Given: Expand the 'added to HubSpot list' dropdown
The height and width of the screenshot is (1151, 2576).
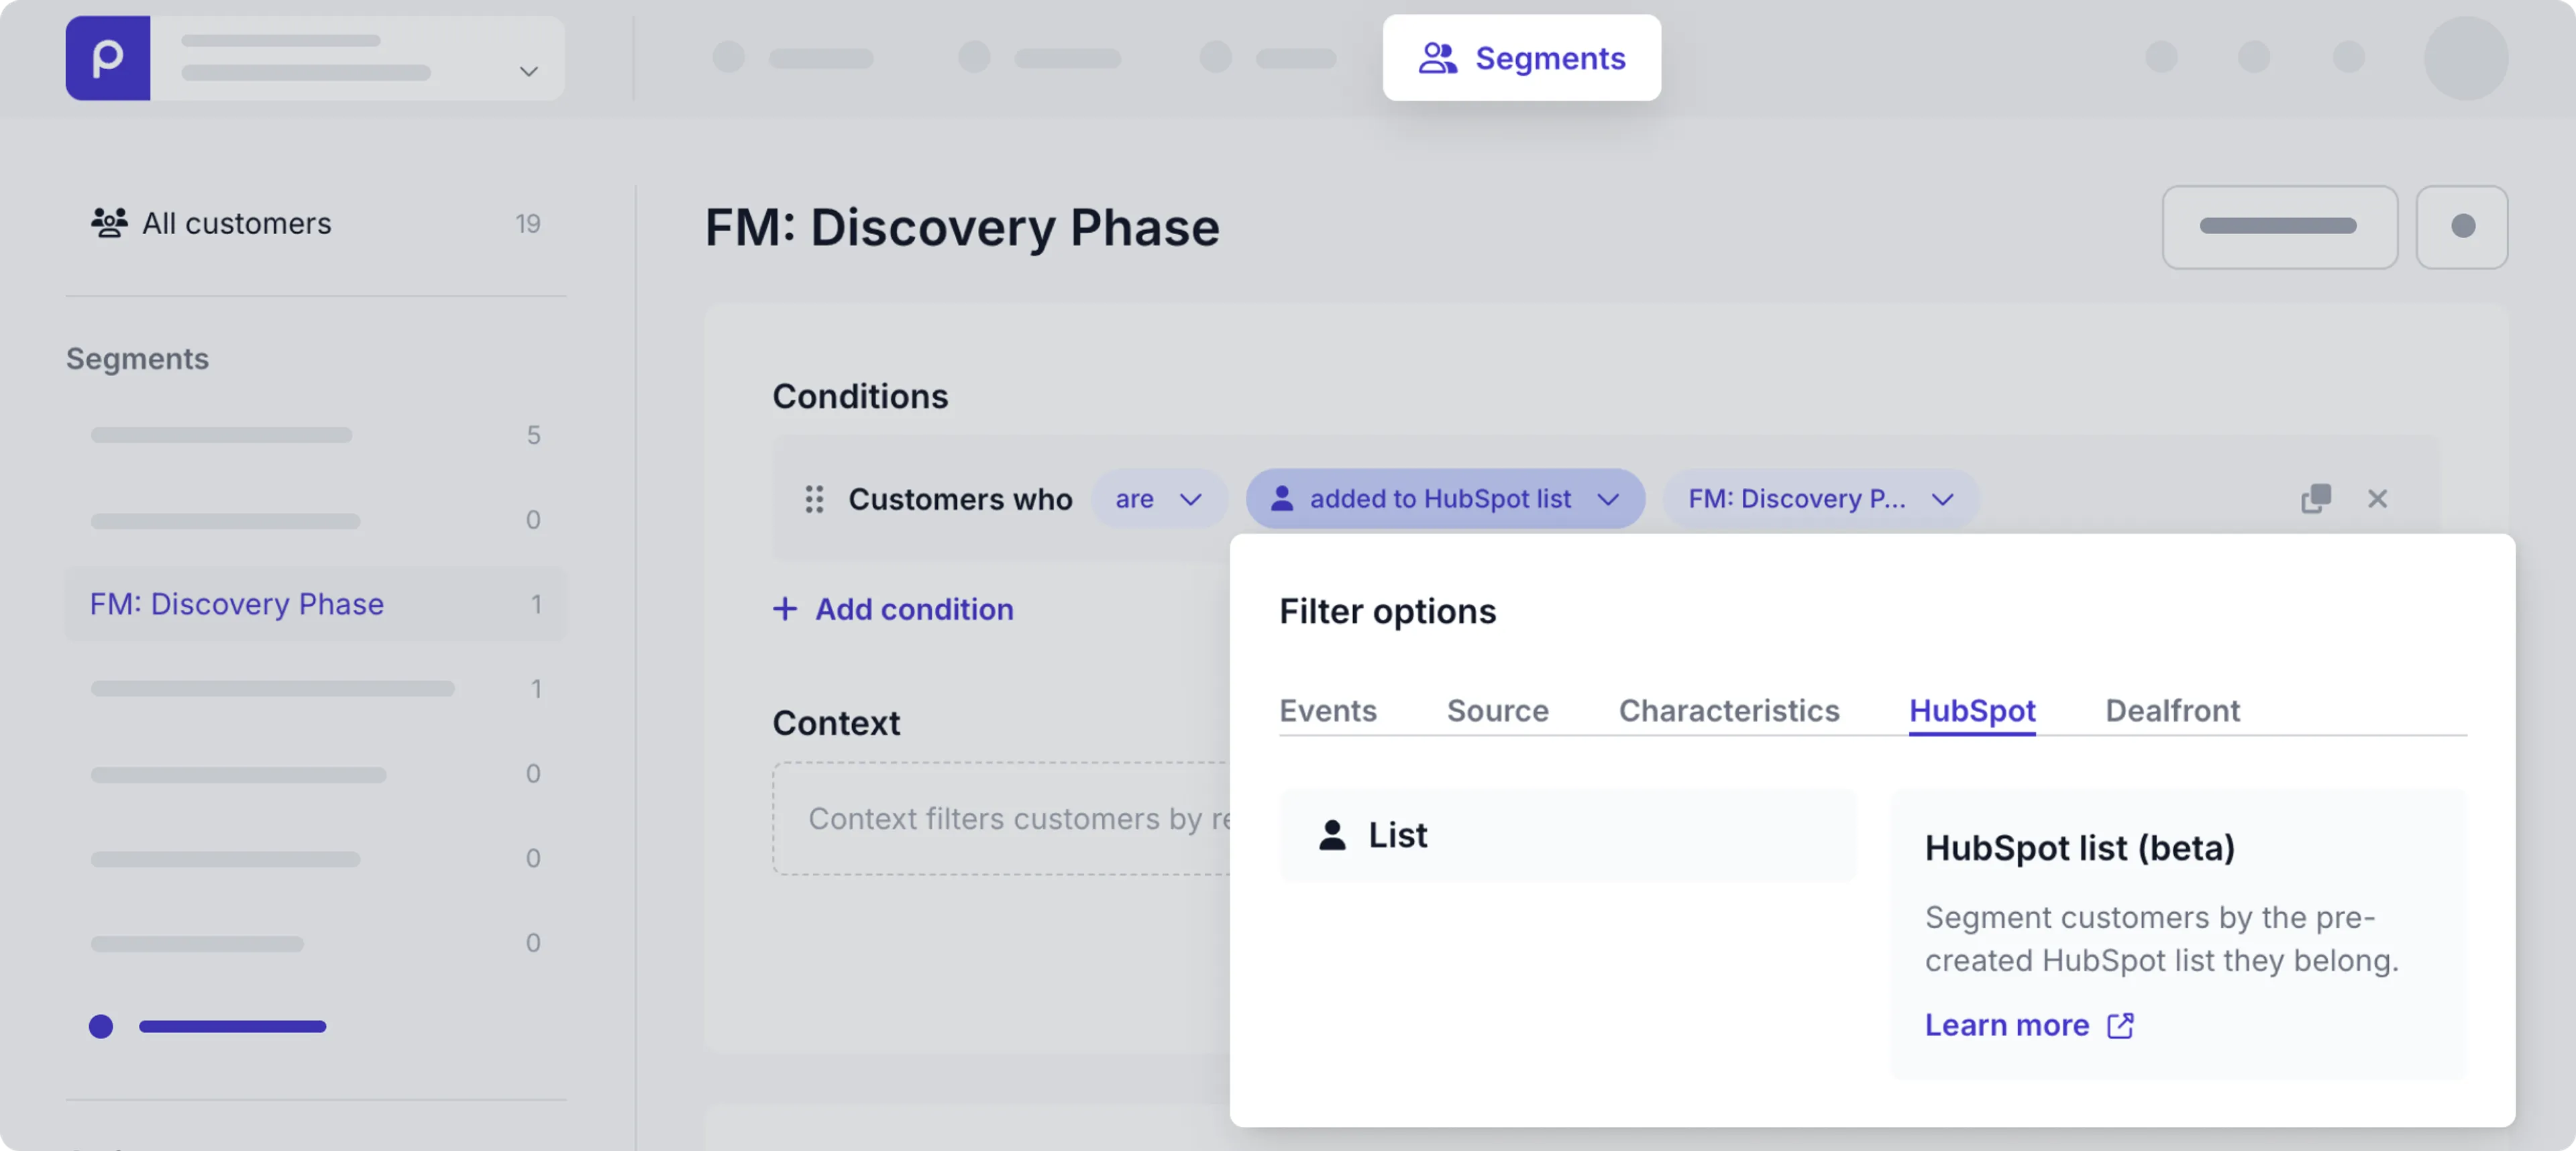Looking at the screenshot, I should pyautogui.click(x=1607, y=498).
